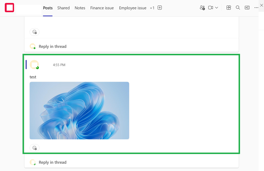The height and width of the screenshot is (171, 264).
Task: Open the add people icon
Action: pos(202,8)
